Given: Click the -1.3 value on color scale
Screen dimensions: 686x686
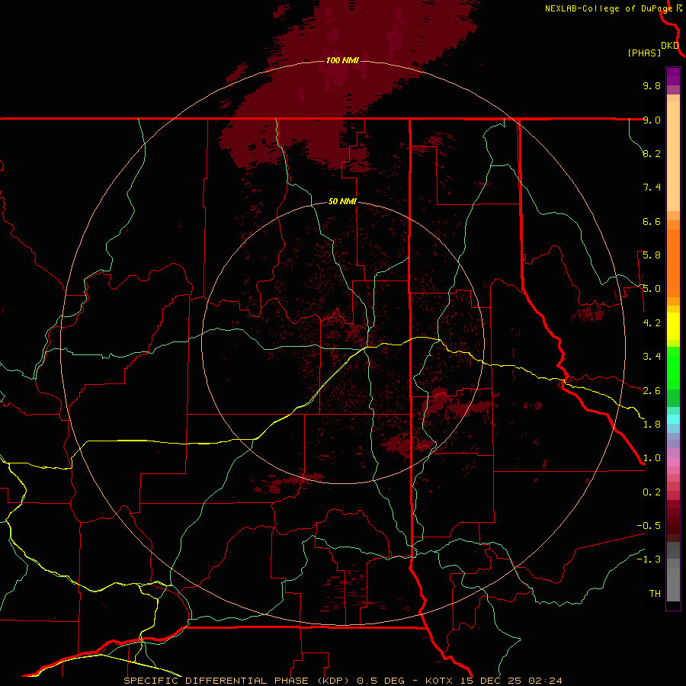Looking at the screenshot, I should (649, 559).
